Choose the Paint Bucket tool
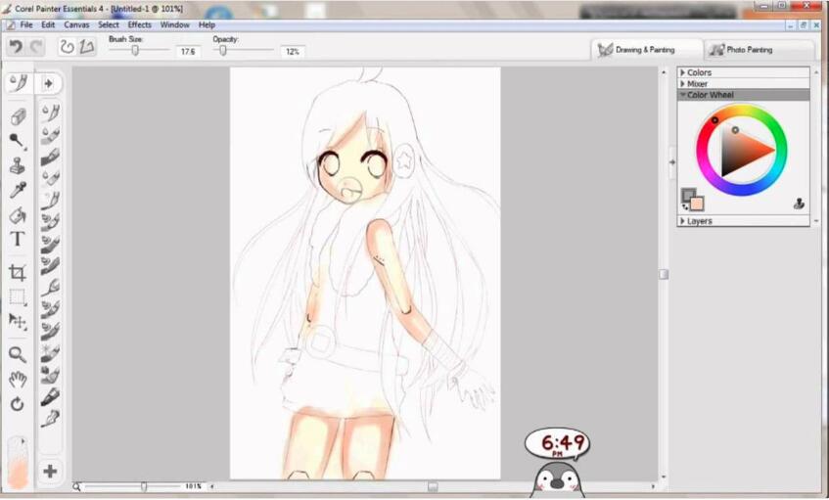 (18, 214)
